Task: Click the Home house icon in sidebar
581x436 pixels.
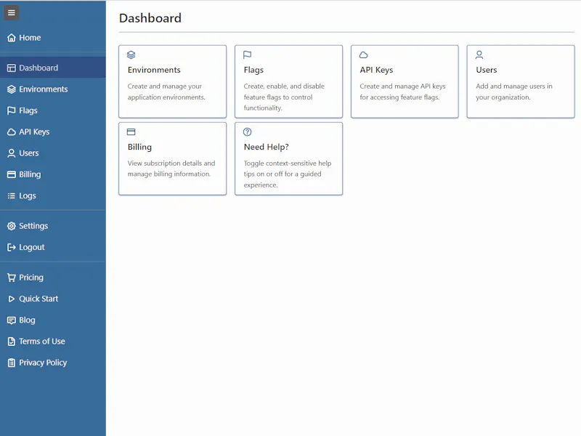Action: (12, 38)
